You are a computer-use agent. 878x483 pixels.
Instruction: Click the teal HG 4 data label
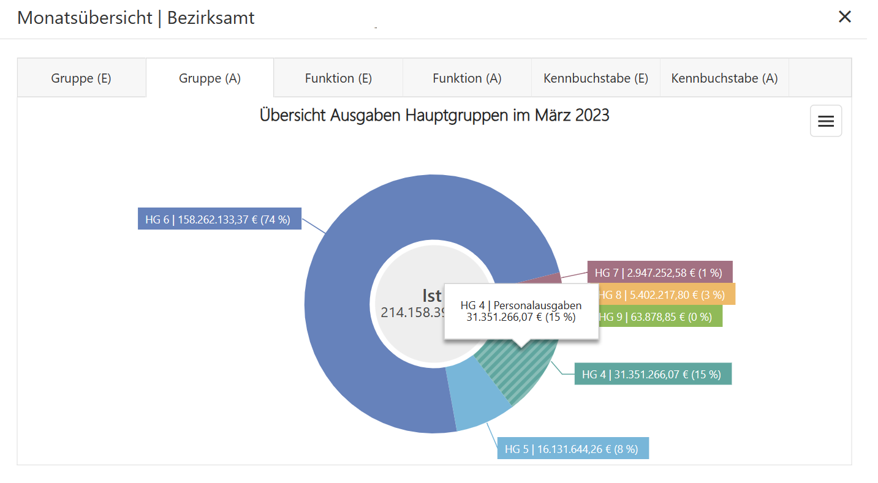[x=653, y=374]
